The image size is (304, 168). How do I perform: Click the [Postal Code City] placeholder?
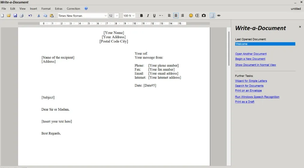(x=114, y=41)
